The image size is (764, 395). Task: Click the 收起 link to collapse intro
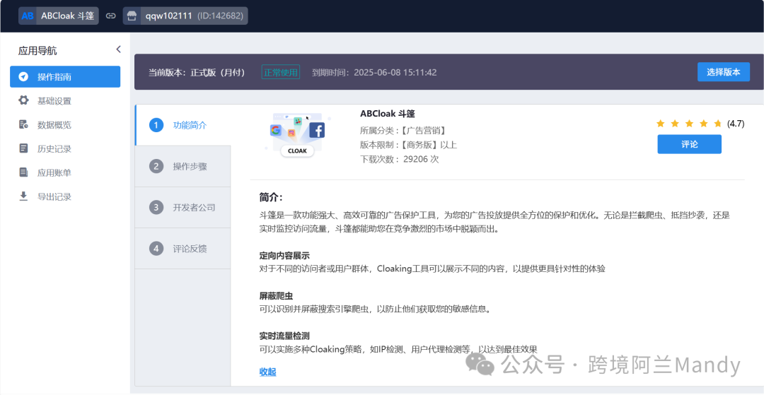tap(268, 372)
